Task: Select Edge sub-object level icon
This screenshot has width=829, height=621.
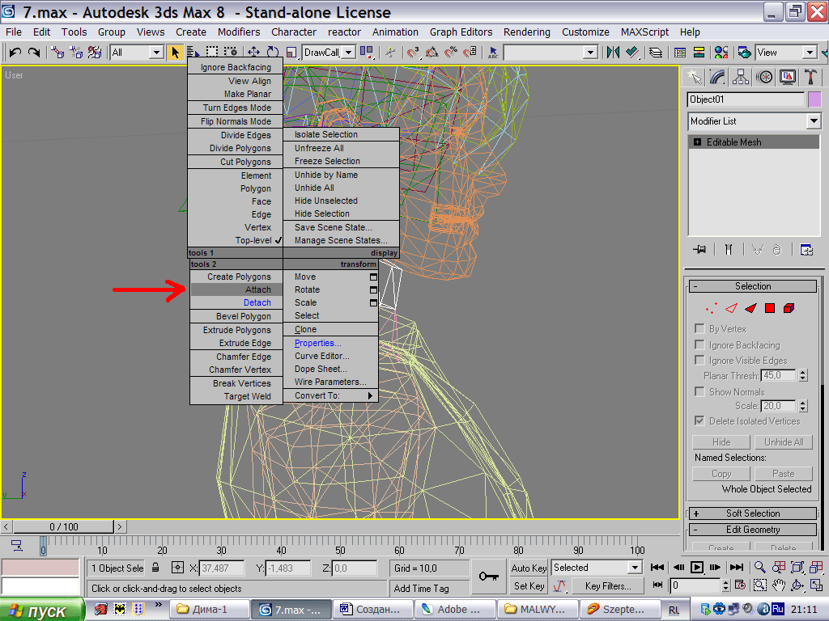Action: (731, 308)
